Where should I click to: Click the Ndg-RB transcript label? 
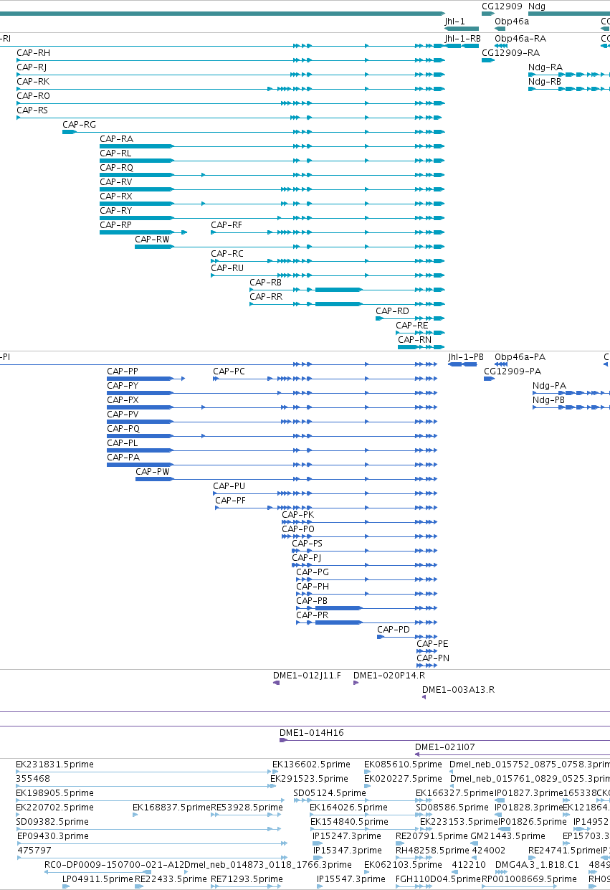pos(545,82)
